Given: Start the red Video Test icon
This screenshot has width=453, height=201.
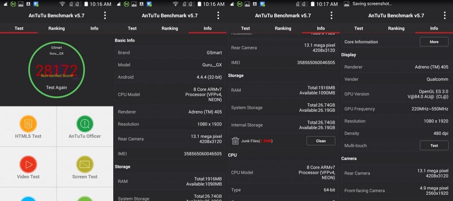Looking at the screenshot, I should tap(28, 164).
